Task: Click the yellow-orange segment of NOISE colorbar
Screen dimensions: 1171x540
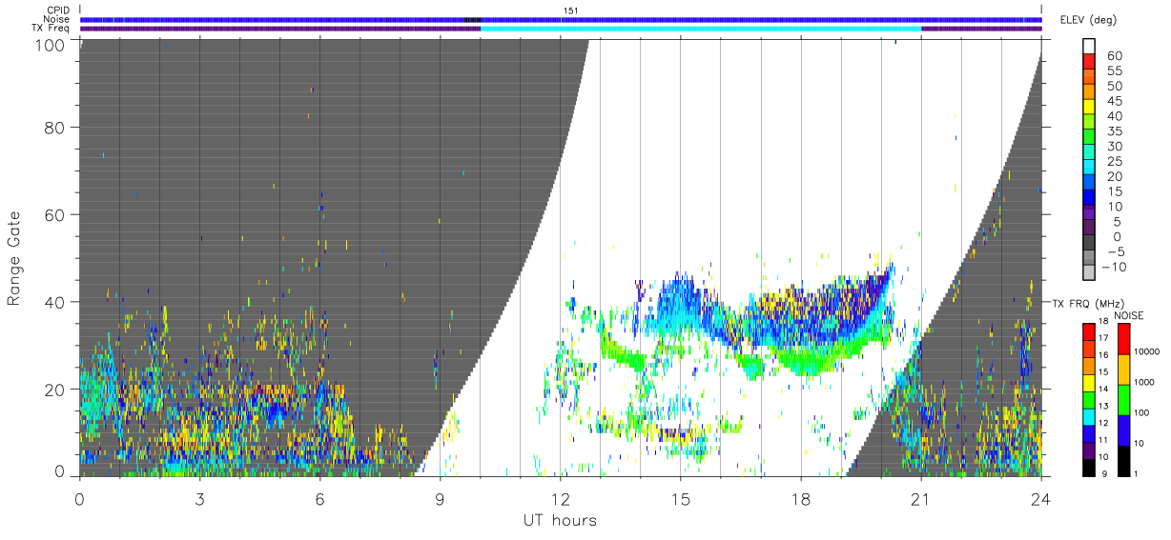Action: click(x=1124, y=370)
